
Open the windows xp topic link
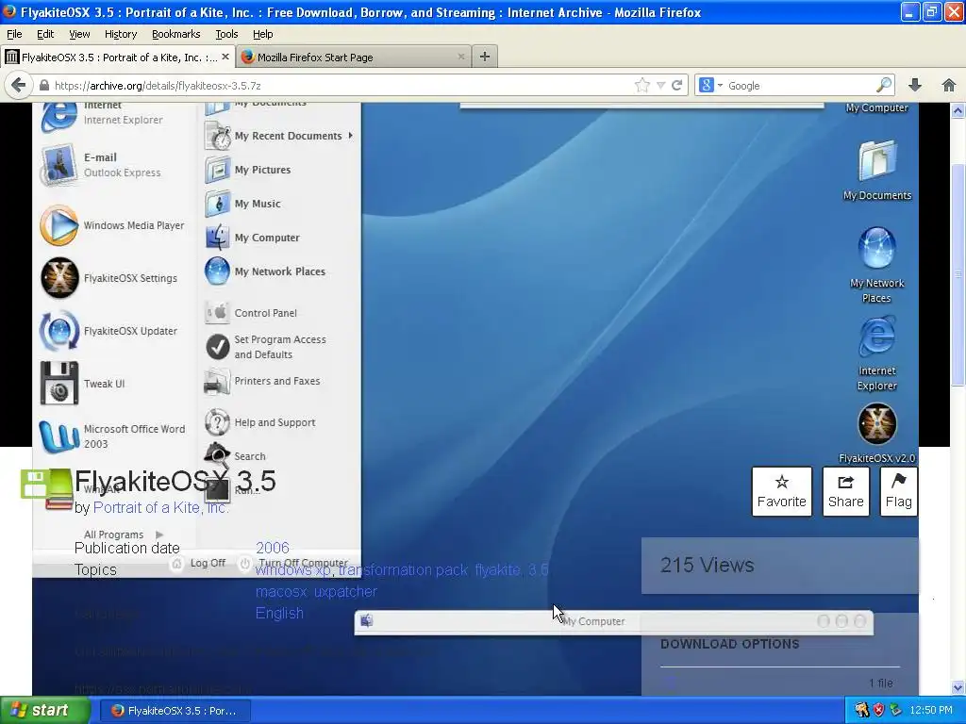[x=294, y=569]
